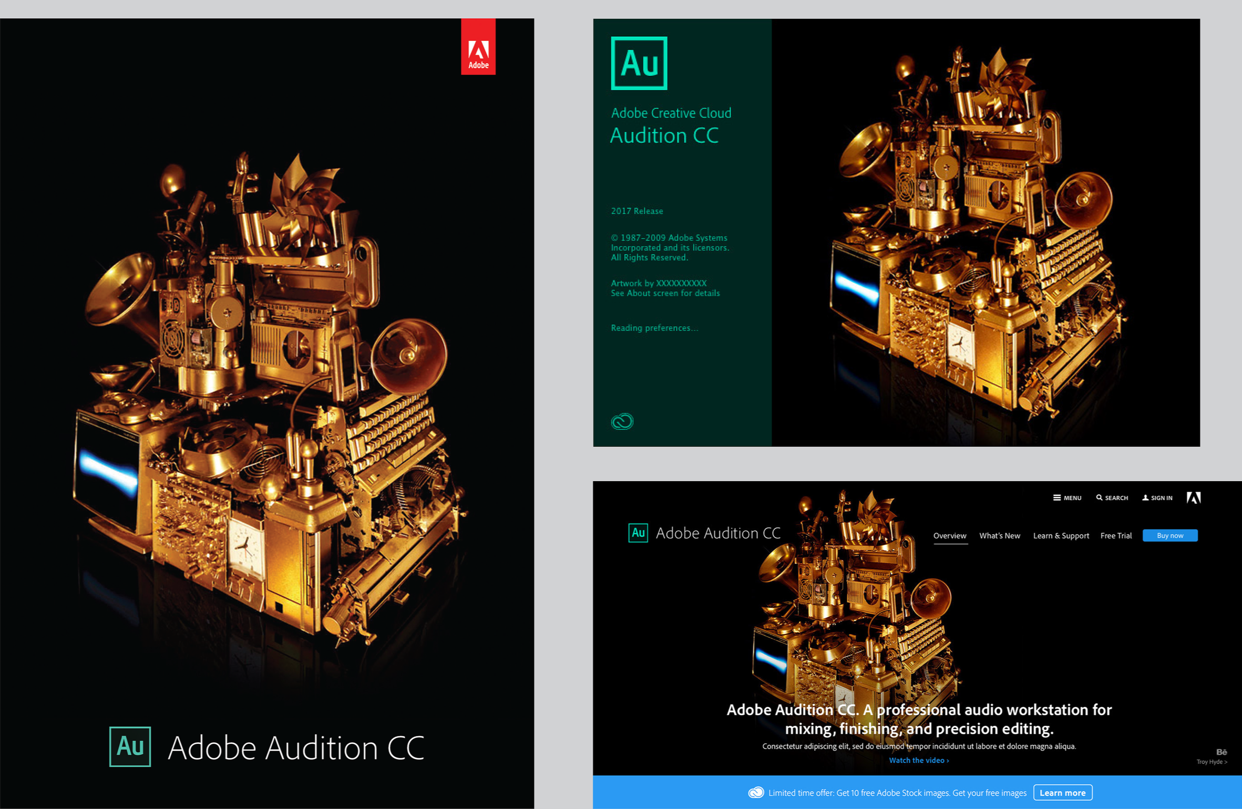
Task: Open the Learn & Support tab
Action: 1061,536
